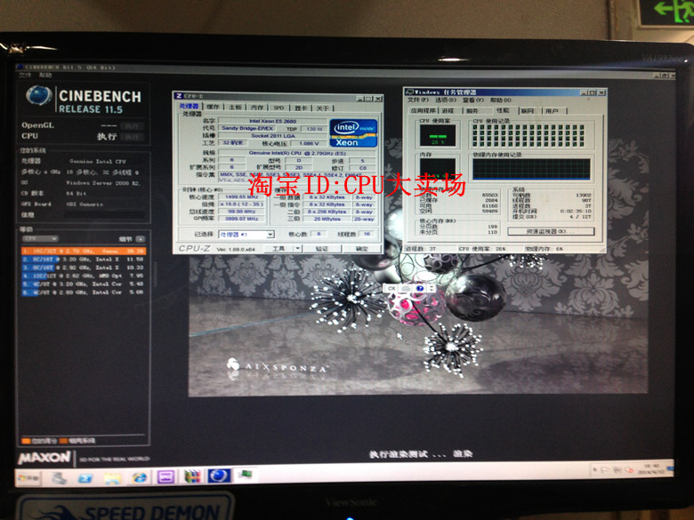The height and width of the screenshot is (520, 694).
Task: Launch Internet Explorer from the taskbar
Action: (x=139, y=477)
